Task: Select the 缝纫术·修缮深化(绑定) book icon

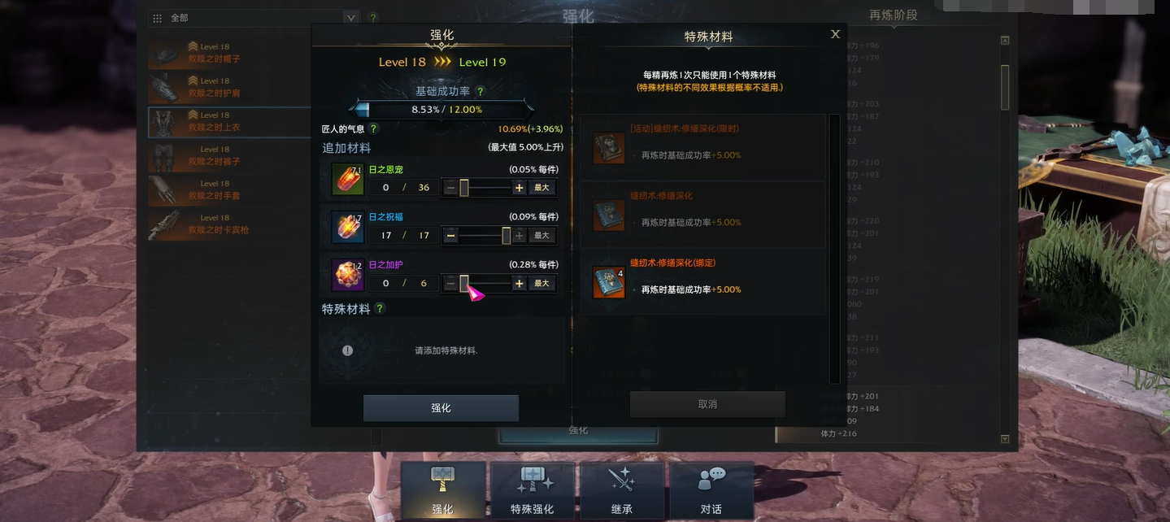Action: (x=608, y=282)
